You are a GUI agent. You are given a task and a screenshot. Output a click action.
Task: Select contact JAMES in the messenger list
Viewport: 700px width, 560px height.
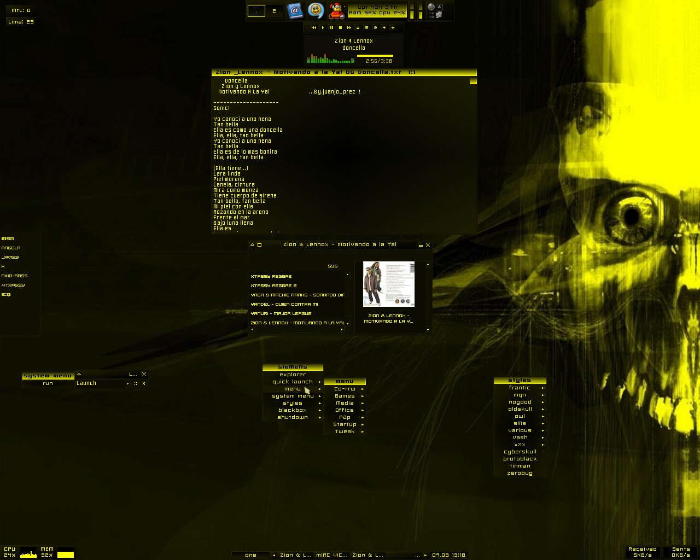pos(10,257)
